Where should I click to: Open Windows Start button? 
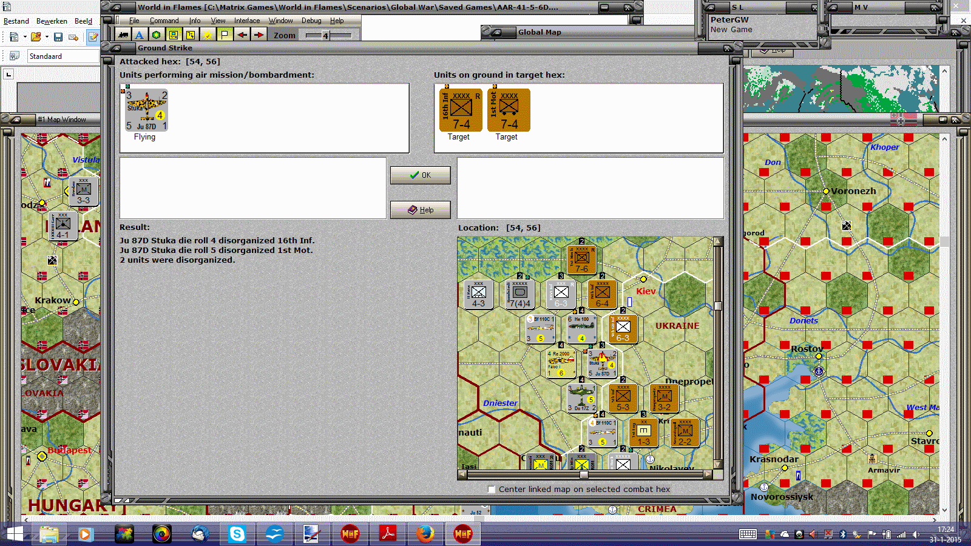tap(14, 534)
